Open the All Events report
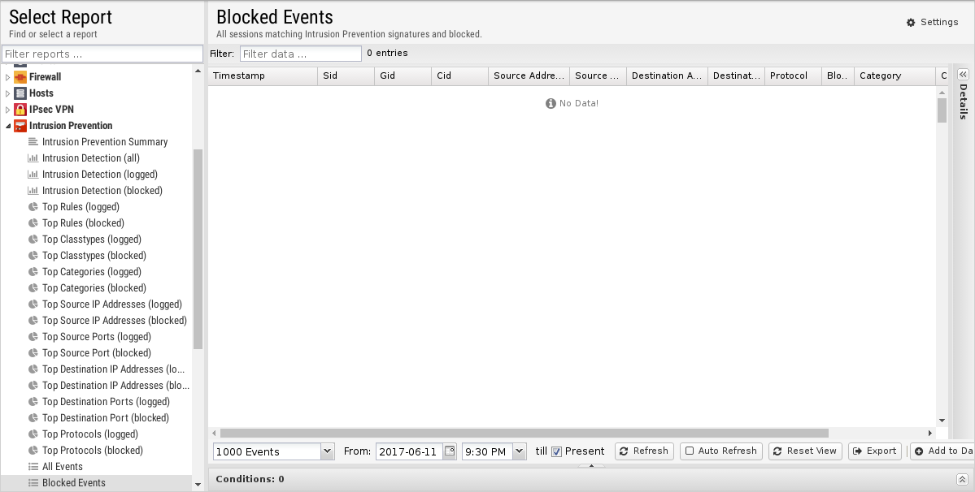 tap(62, 467)
